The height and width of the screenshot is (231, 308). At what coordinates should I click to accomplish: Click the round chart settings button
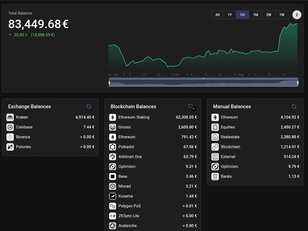point(297,15)
